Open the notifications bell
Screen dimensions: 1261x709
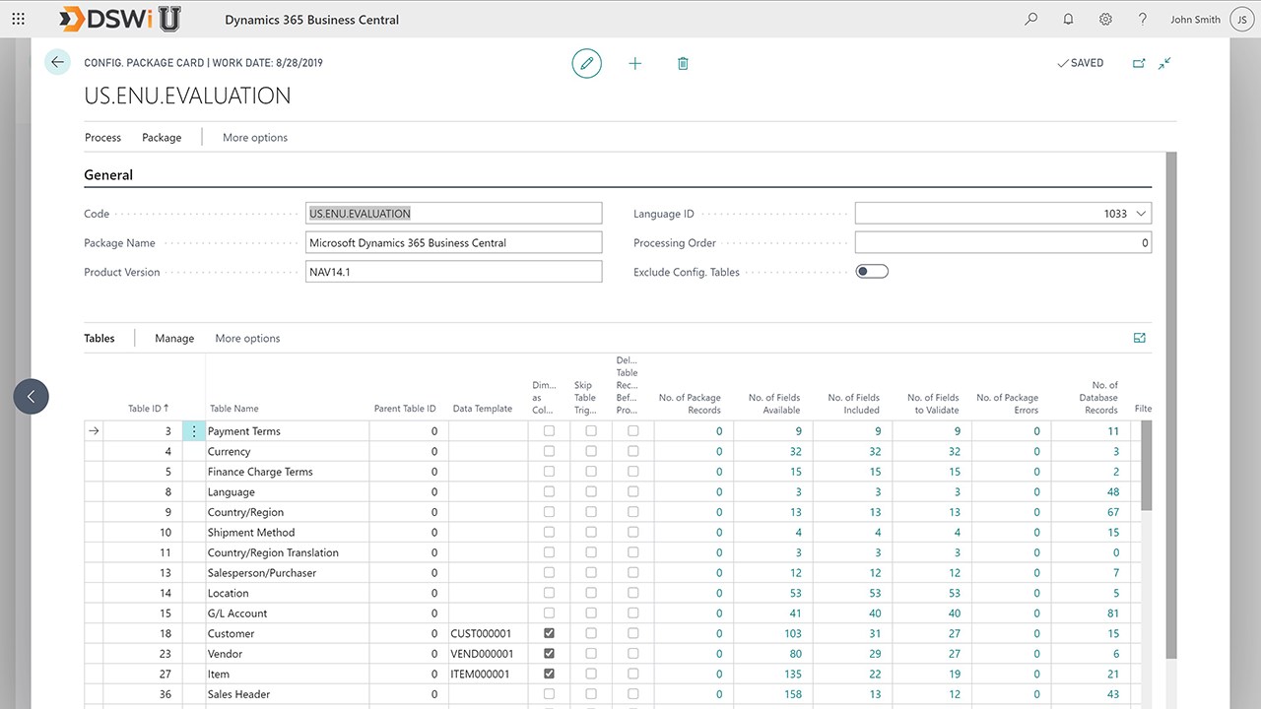(x=1069, y=19)
